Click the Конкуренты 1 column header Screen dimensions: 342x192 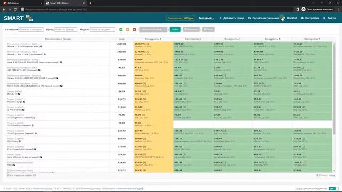[x=153, y=39]
